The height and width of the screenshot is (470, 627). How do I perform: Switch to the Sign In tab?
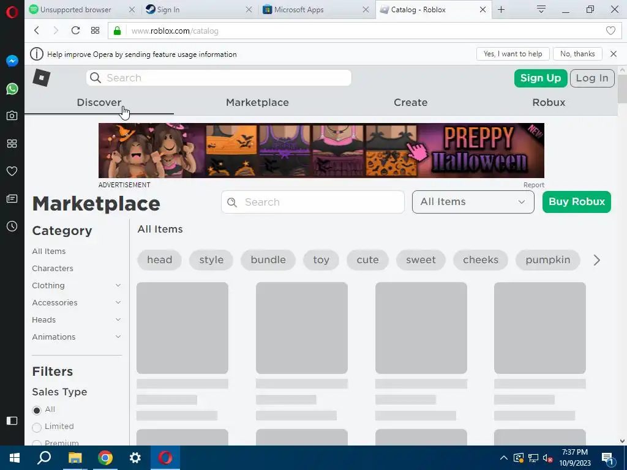point(168,10)
